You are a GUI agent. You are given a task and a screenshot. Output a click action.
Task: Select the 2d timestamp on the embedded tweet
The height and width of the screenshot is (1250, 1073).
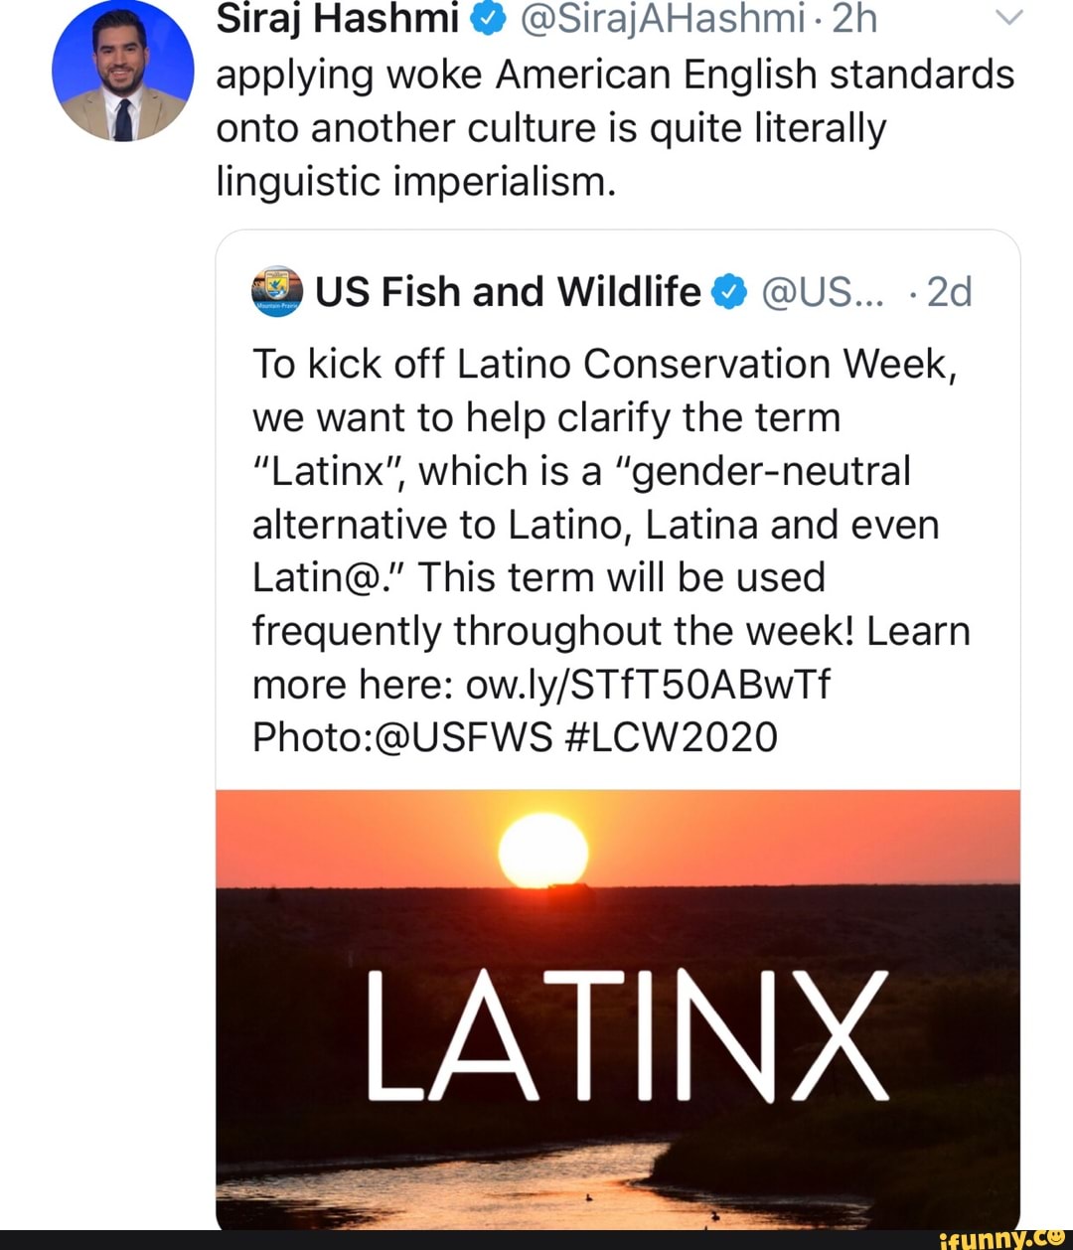947,291
